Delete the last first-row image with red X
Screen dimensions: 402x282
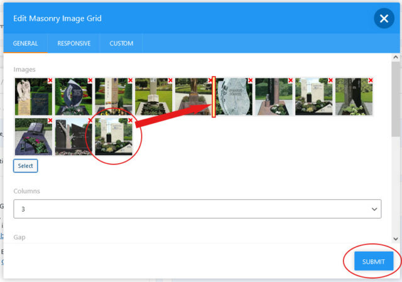pos(371,80)
